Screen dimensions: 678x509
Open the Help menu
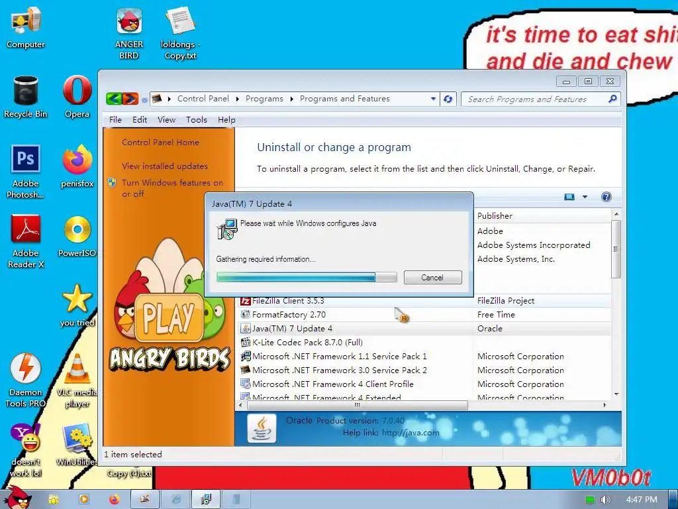click(x=226, y=120)
